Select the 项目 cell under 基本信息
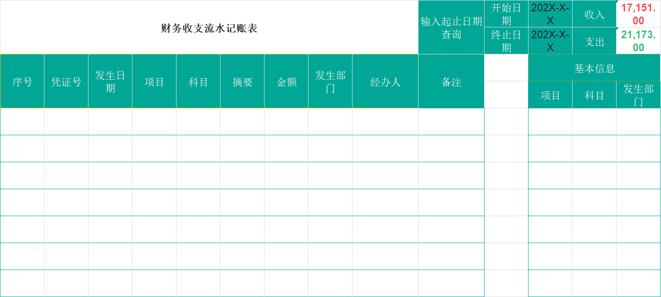Screen dimensions: 661x297 coord(550,94)
